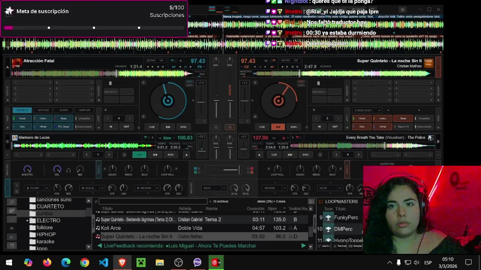This screenshot has height=270, width=481.
Task: Open the settings gear in VirtualDJ title bar
Action: pos(402,10)
